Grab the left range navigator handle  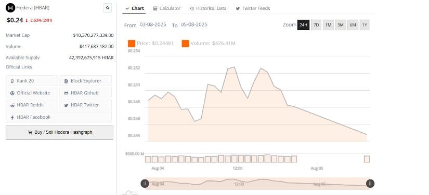145,184
